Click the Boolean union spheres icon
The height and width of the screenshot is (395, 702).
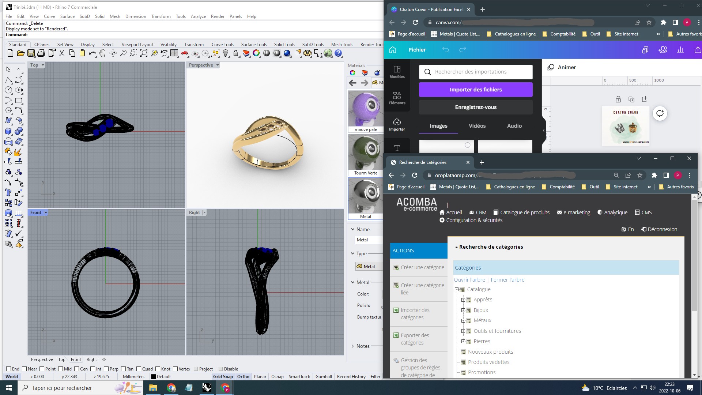click(x=19, y=131)
